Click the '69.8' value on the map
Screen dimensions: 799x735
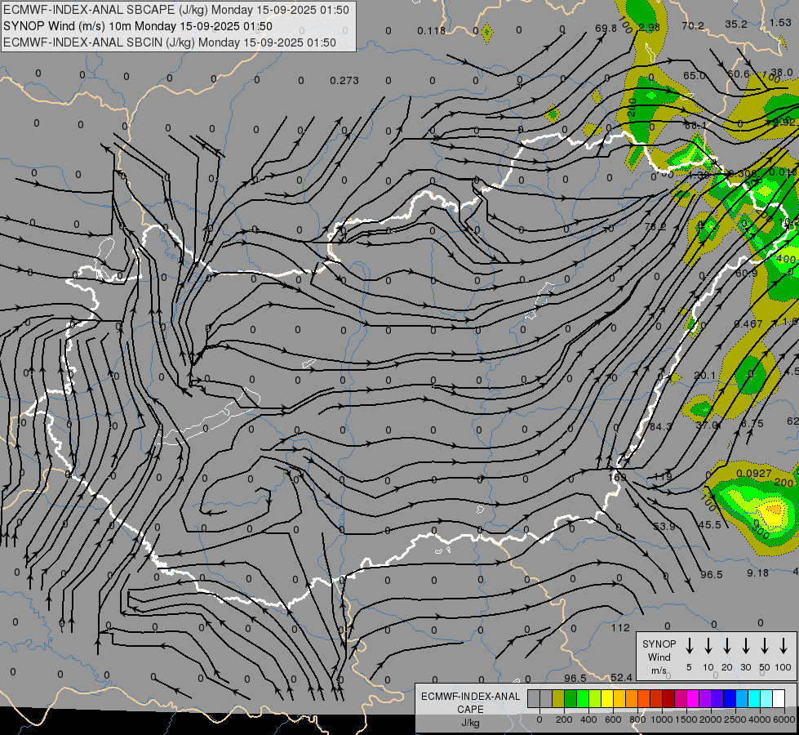[x=606, y=28]
